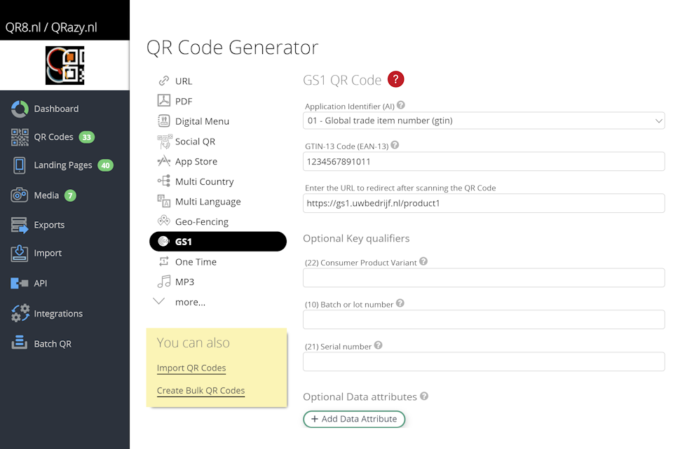Open the Create Bulk QR Codes link

coord(200,391)
